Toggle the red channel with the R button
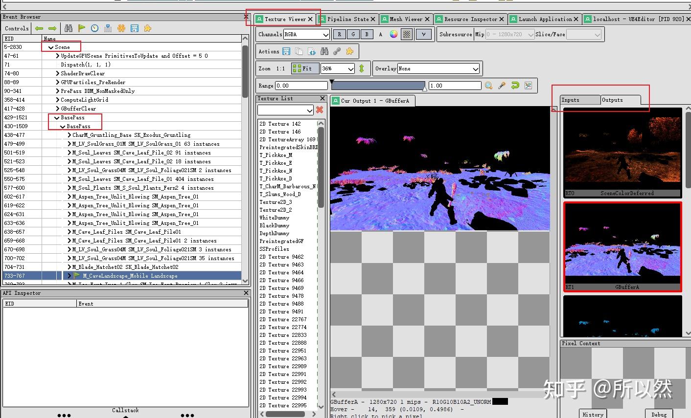 pos(339,34)
